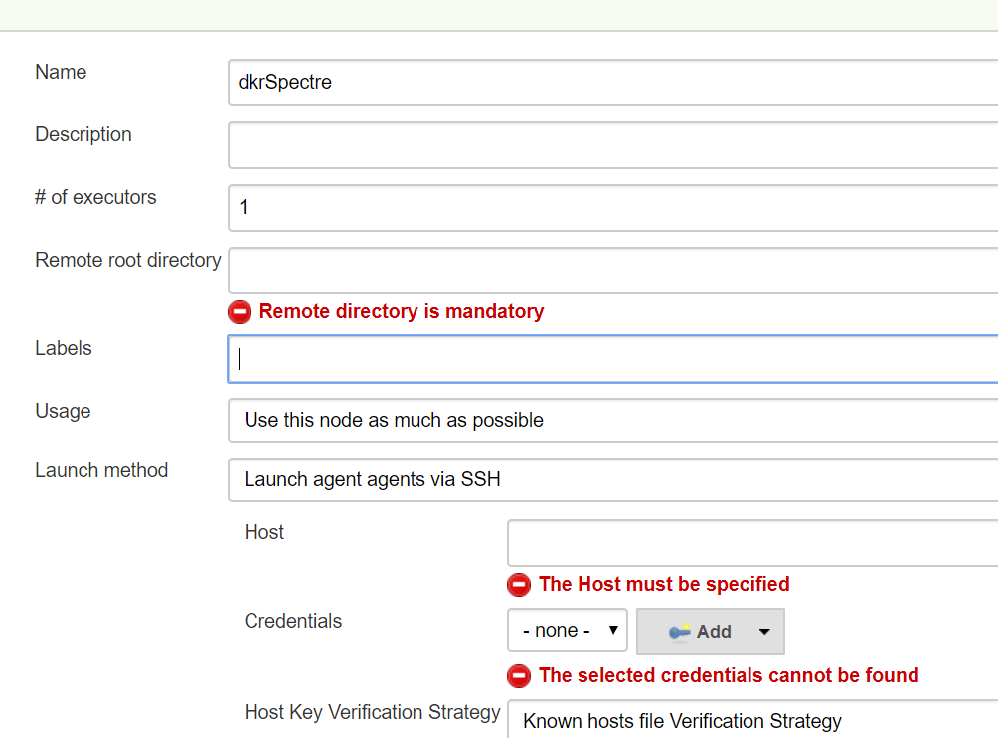Click the Host input field

(x=751, y=543)
